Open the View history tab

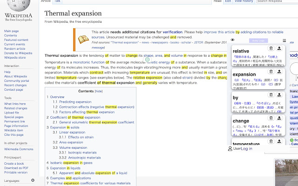244,1
